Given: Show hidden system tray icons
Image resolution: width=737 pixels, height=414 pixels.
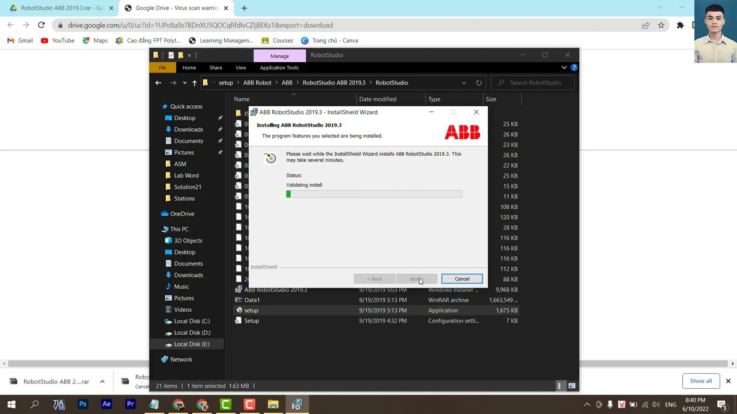Looking at the screenshot, I should pos(587,405).
